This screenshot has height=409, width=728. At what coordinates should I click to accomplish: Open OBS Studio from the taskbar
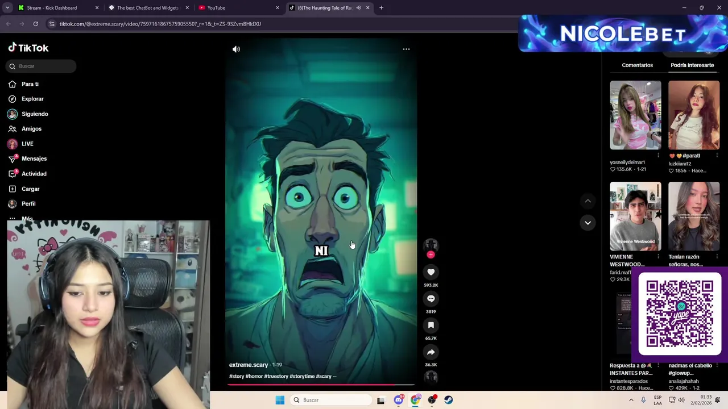pos(432,400)
